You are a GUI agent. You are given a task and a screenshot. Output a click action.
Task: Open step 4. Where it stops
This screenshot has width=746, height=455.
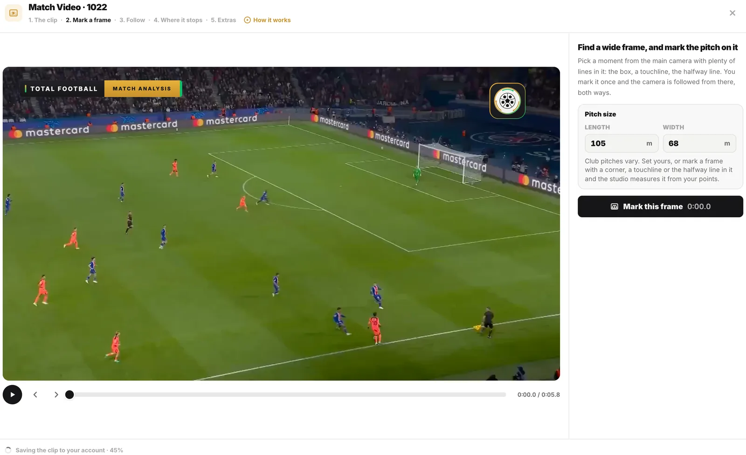click(178, 20)
